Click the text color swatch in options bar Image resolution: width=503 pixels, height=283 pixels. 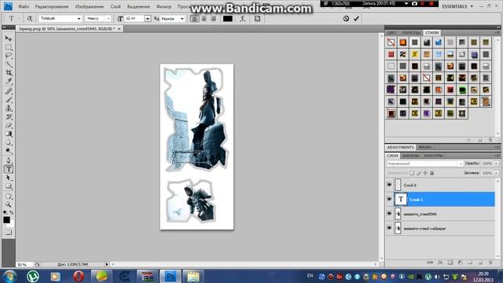pos(228,19)
